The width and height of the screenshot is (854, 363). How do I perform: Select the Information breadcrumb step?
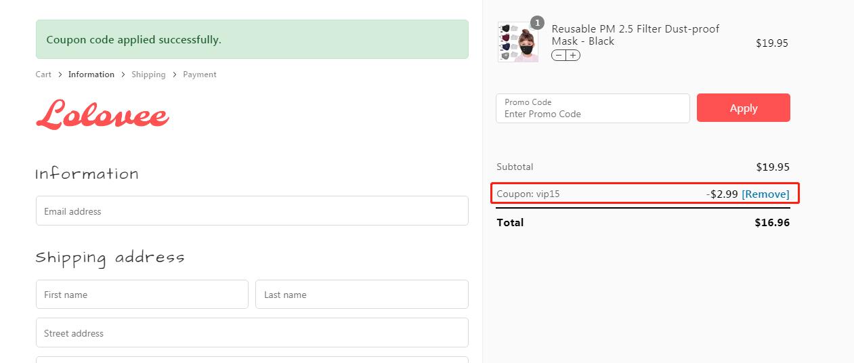click(x=91, y=74)
